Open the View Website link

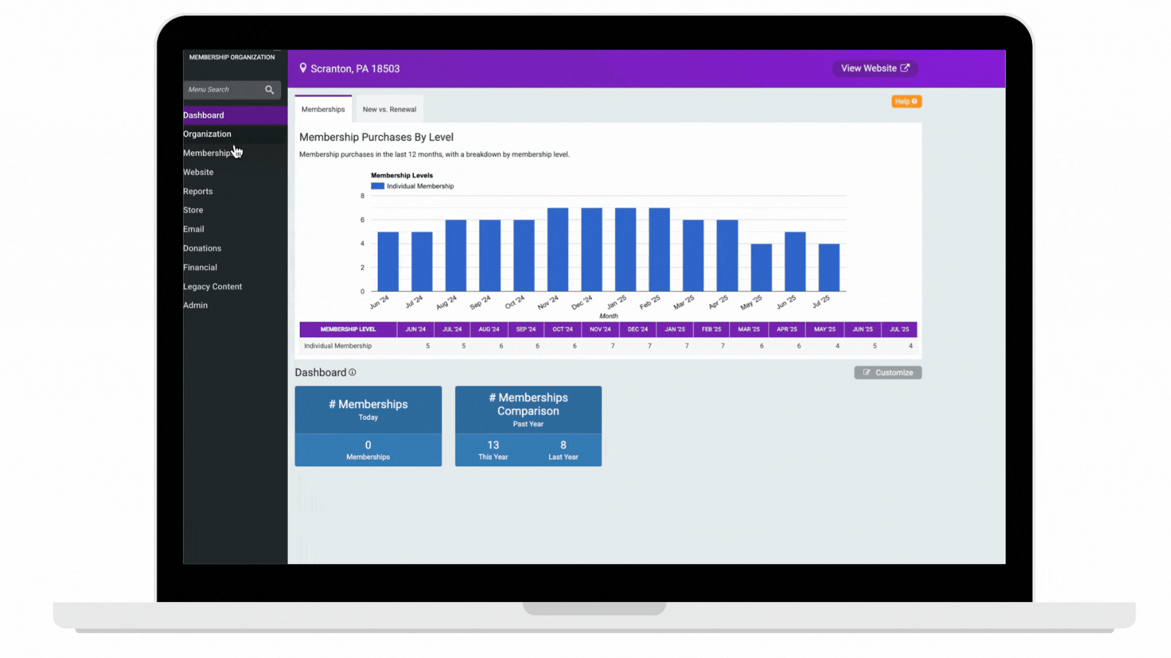click(x=875, y=68)
